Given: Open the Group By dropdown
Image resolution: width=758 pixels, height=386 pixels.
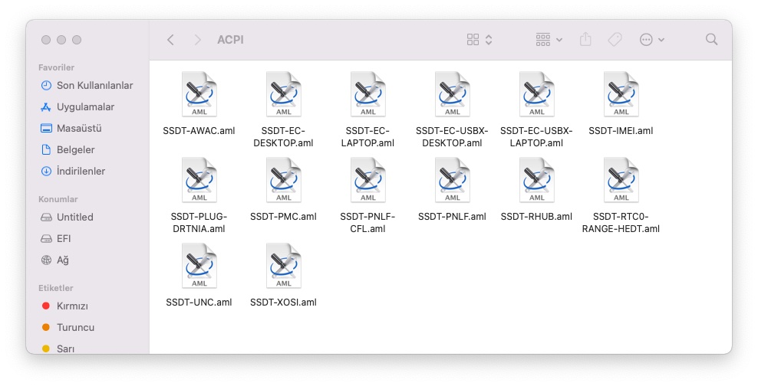Looking at the screenshot, I should 549,40.
